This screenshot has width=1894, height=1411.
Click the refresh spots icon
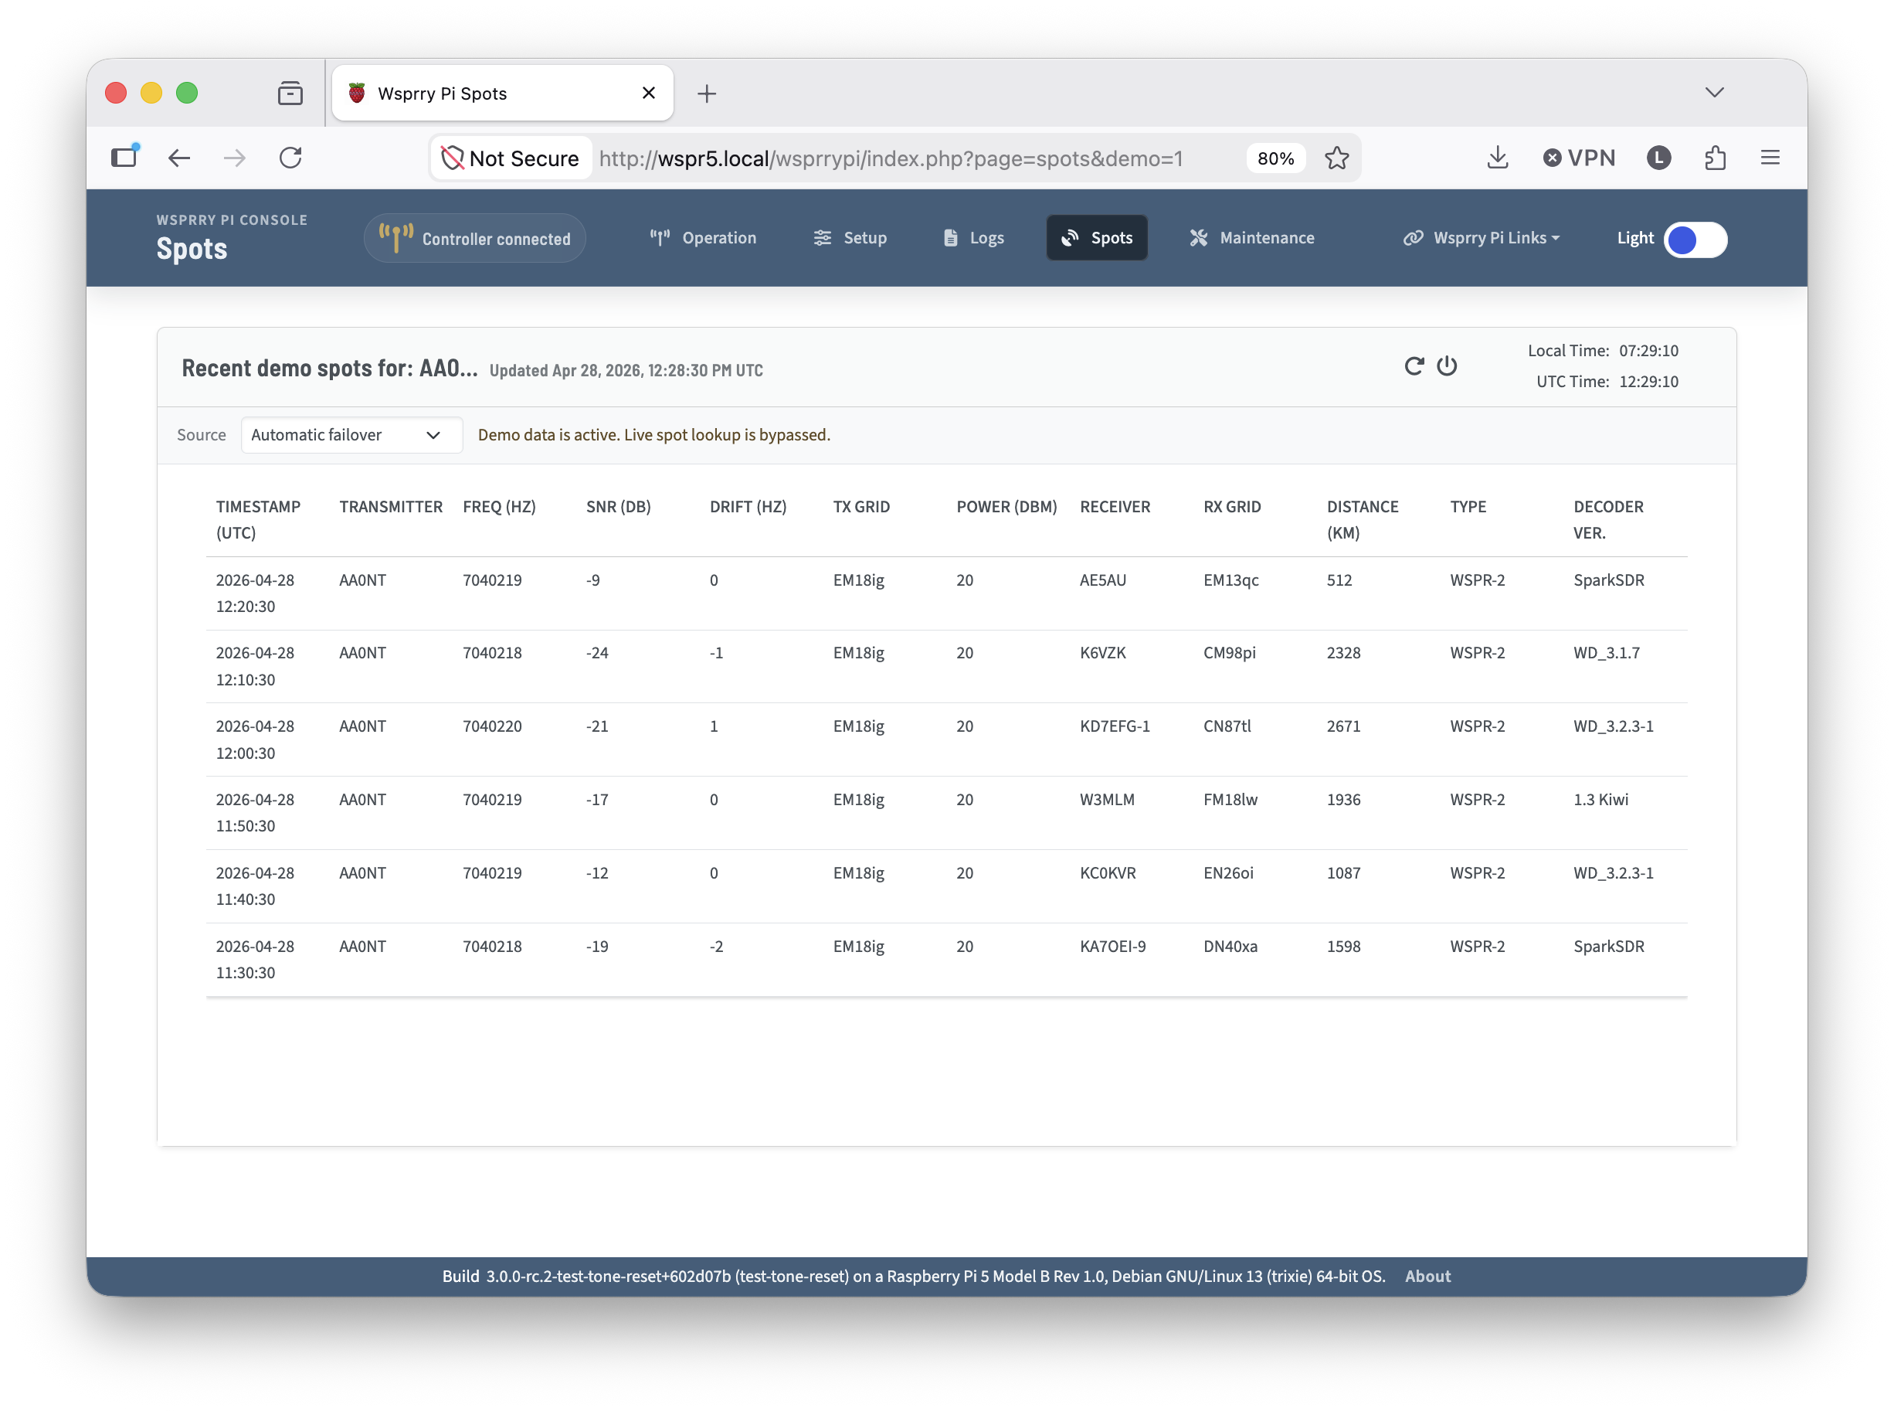tap(1414, 366)
